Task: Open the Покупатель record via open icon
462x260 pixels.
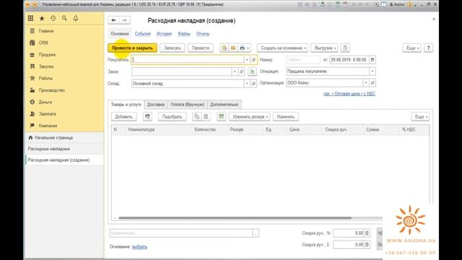Action: click(x=253, y=59)
